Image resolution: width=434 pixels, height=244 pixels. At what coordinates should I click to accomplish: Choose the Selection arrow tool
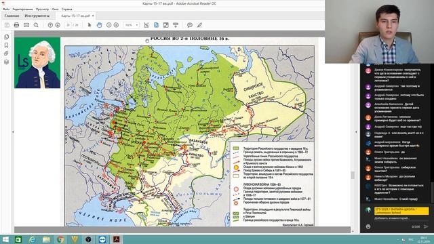click(89, 25)
